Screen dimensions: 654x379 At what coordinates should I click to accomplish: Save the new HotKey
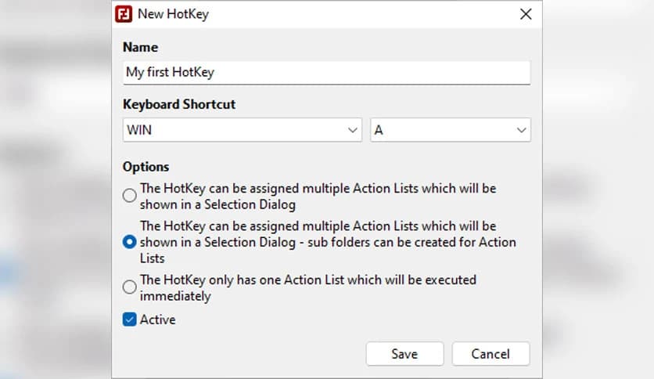pos(404,354)
